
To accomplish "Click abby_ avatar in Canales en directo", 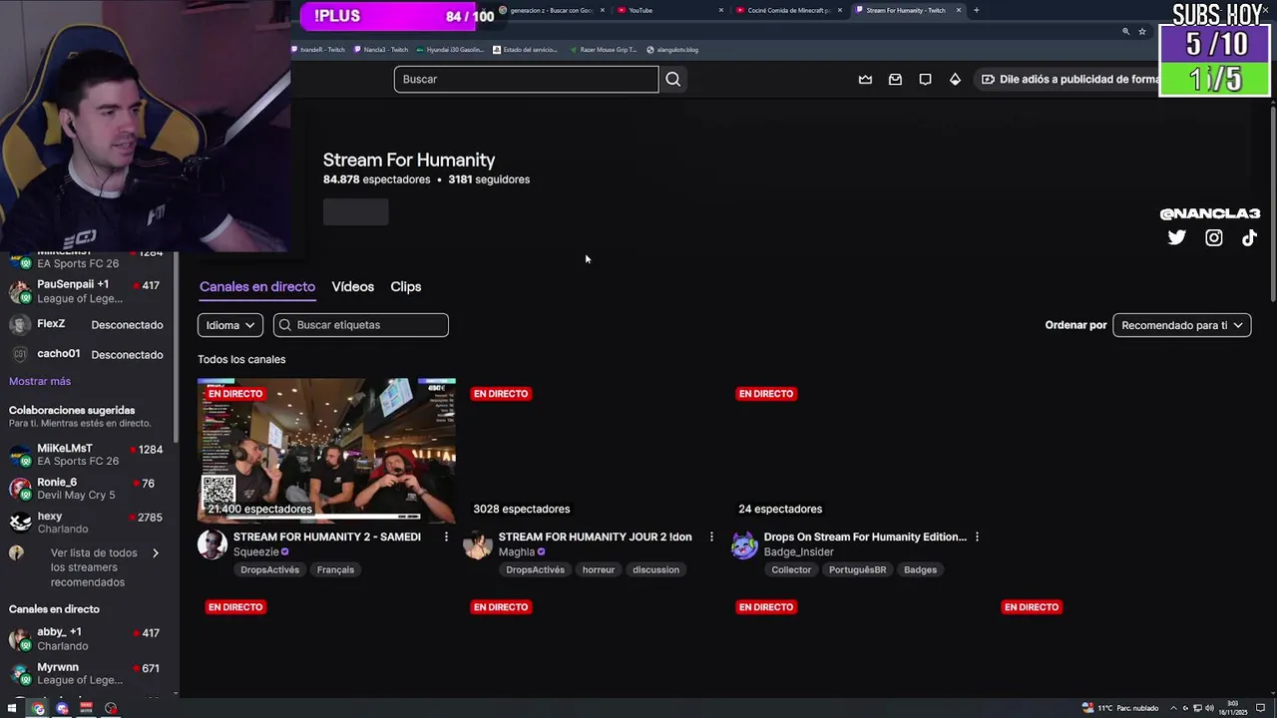I will [20, 639].
